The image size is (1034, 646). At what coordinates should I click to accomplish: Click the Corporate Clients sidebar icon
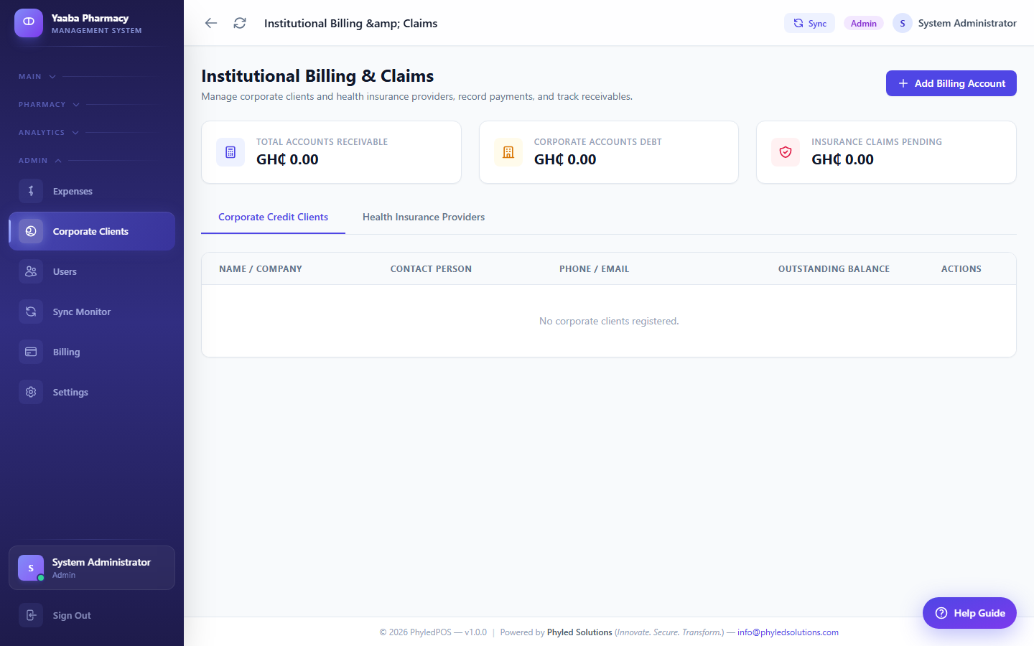tap(31, 231)
